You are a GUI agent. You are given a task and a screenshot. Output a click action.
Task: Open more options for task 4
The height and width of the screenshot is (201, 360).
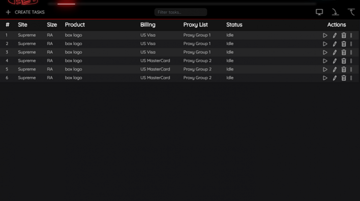(351, 61)
